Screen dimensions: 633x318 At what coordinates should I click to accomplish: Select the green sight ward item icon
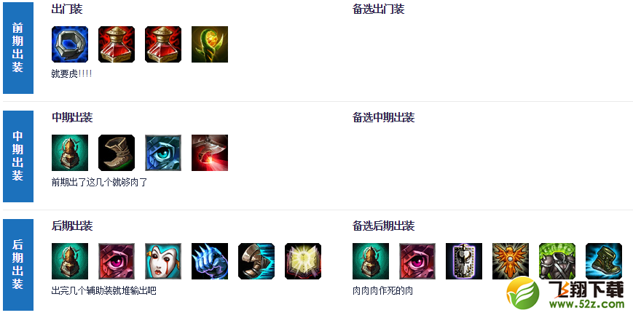coord(210,44)
